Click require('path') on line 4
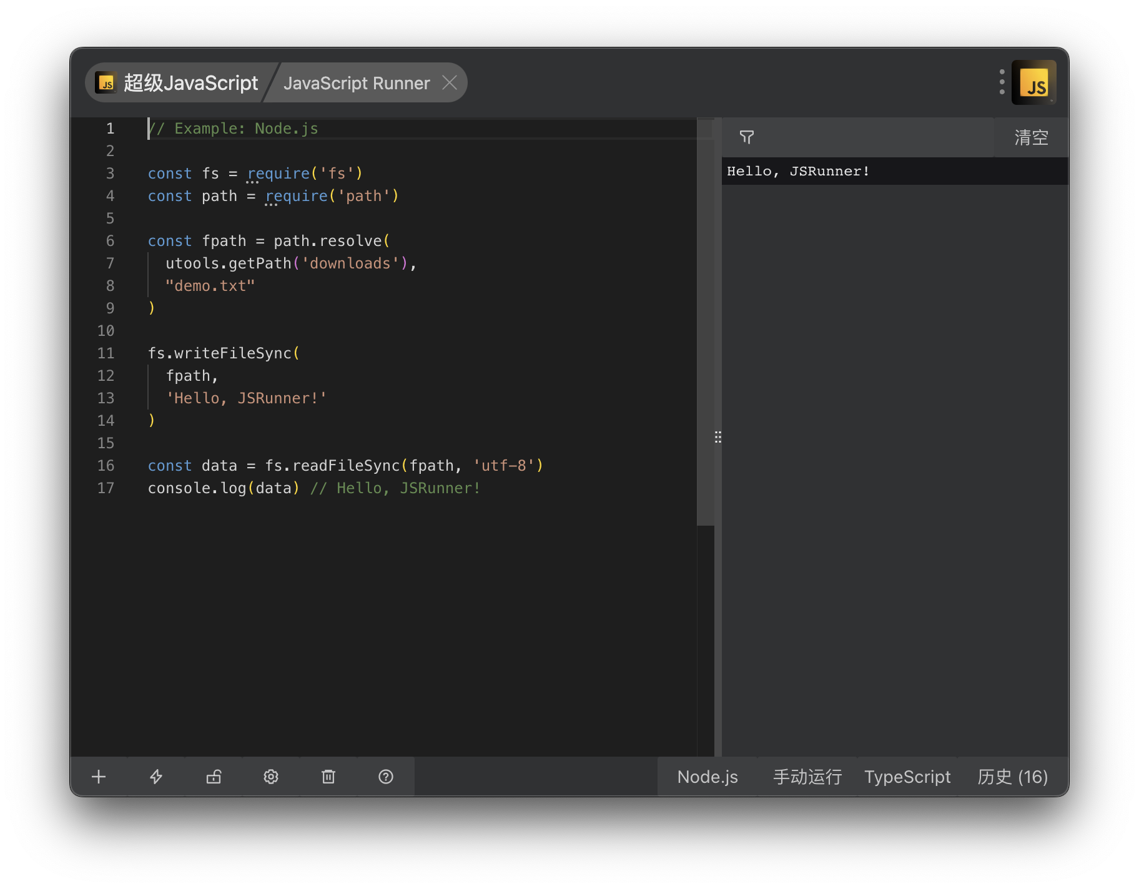 (332, 196)
